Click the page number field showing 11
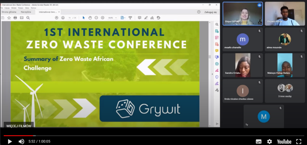The width and height of the screenshot is (307, 145). [x=70, y=18]
